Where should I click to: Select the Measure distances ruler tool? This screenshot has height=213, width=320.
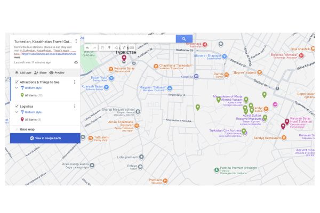(132, 48)
